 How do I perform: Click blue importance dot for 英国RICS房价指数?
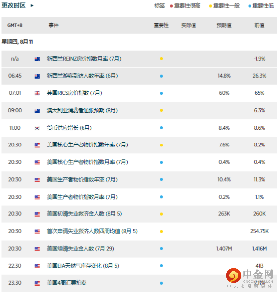[x=161, y=93]
